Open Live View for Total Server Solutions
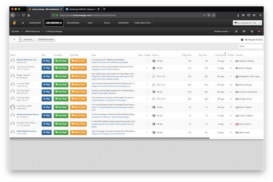 click(x=61, y=68)
